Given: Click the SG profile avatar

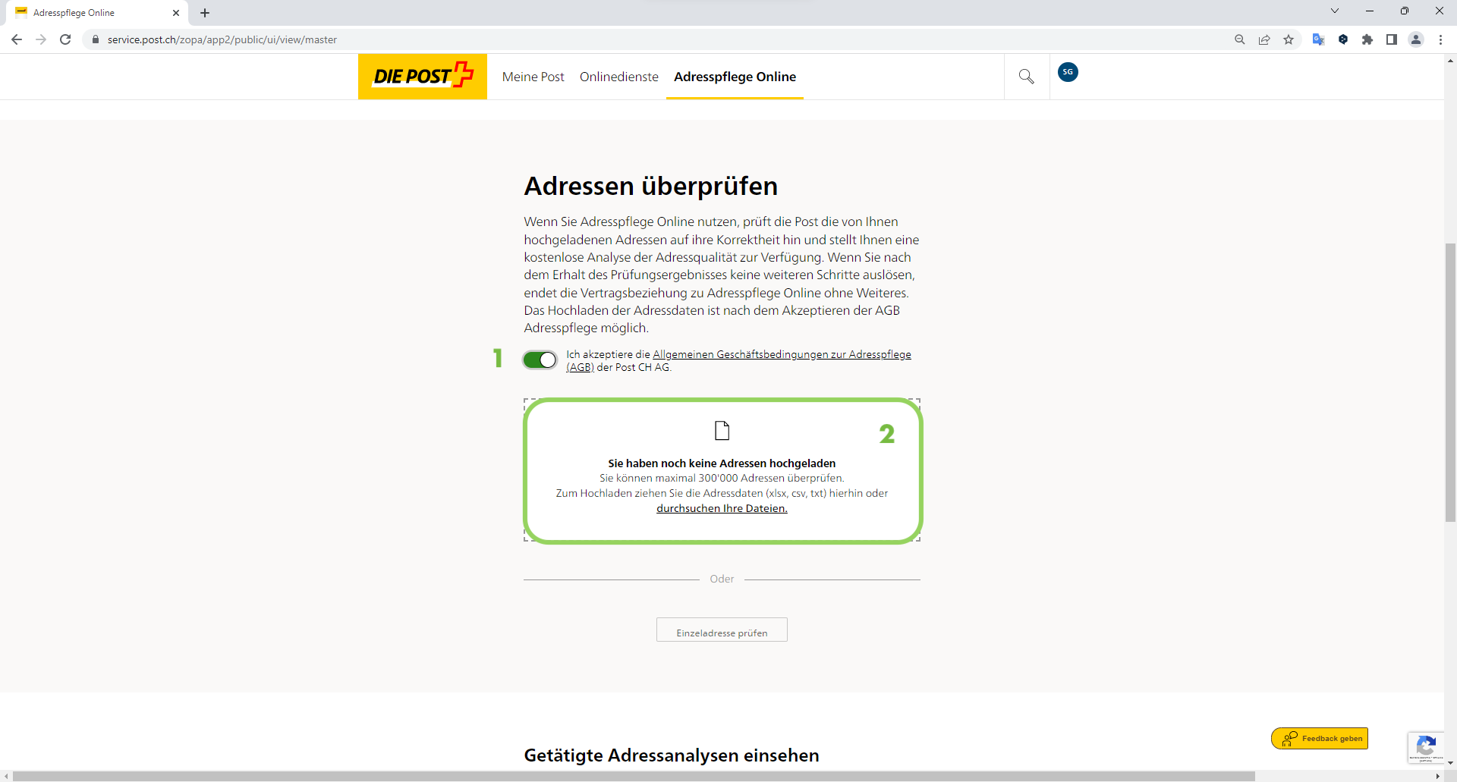Looking at the screenshot, I should coord(1068,72).
